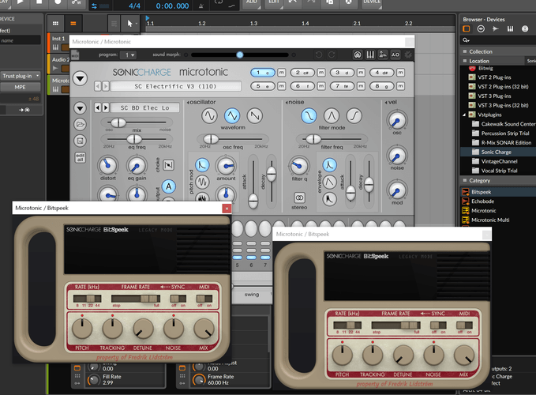Viewport: 536px width, 395px height.
Task: Select drum channel 6 button
Action: pyautogui.click(x=302, y=86)
